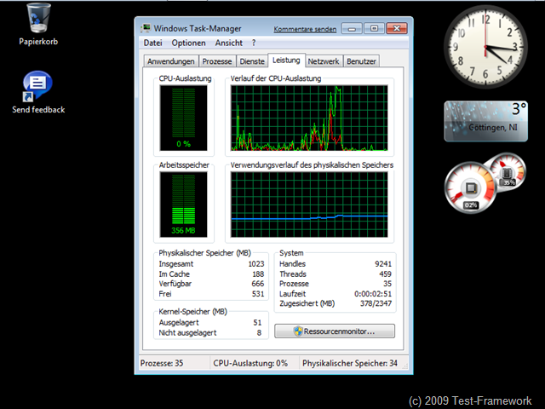Close the Windows Task-Manager window
545x409 pixels.
[x=397, y=28]
